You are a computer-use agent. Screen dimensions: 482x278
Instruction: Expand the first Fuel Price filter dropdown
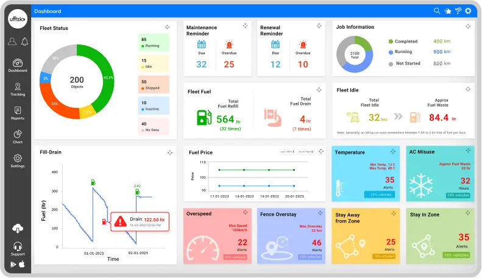286,151
